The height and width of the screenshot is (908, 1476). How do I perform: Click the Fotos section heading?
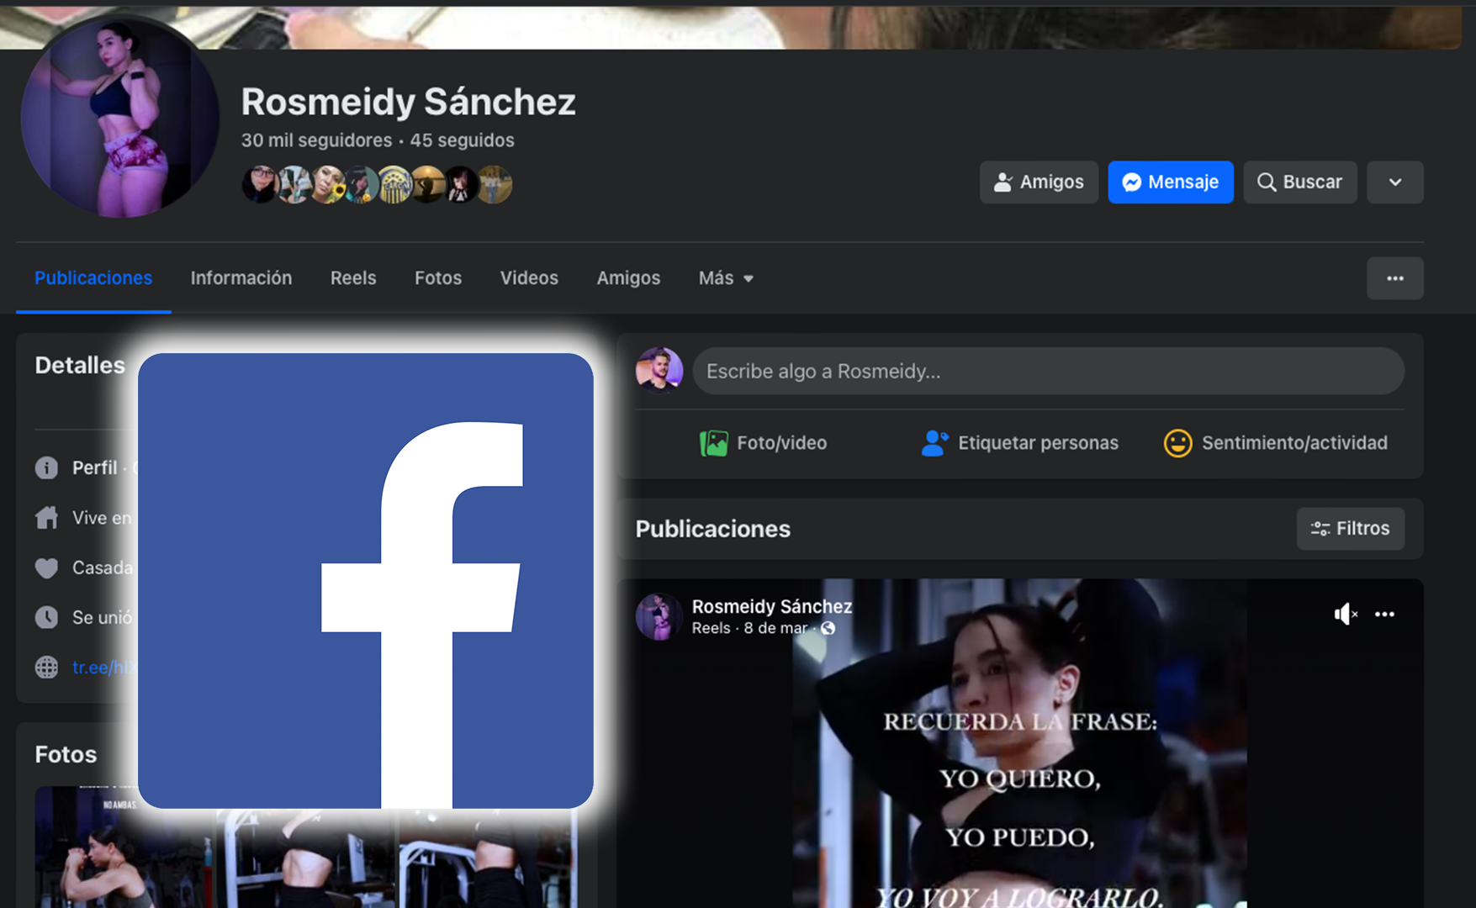pyautogui.click(x=66, y=754)
